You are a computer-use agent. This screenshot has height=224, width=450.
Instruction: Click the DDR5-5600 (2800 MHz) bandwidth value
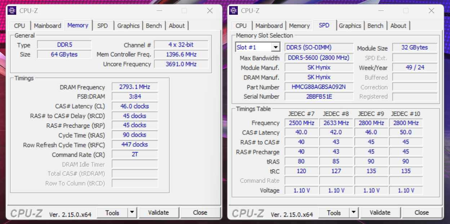319,58
